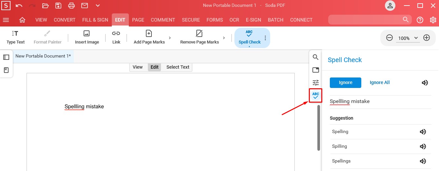This screenshot has width=439, height=171.
Task: Play pronunciation for Spellings suggestion
Action: click(x=423, y=161)
